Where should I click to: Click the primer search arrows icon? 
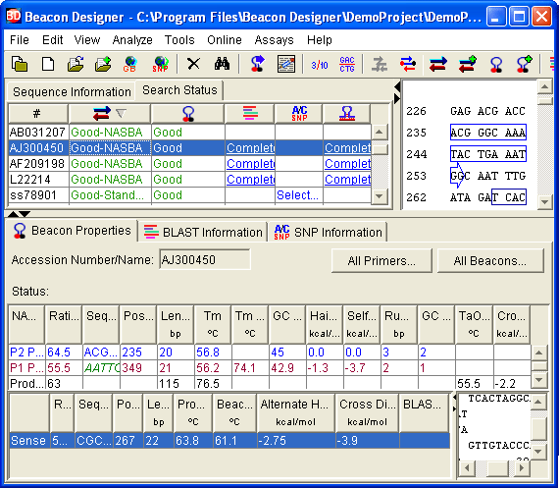[438, 65]
